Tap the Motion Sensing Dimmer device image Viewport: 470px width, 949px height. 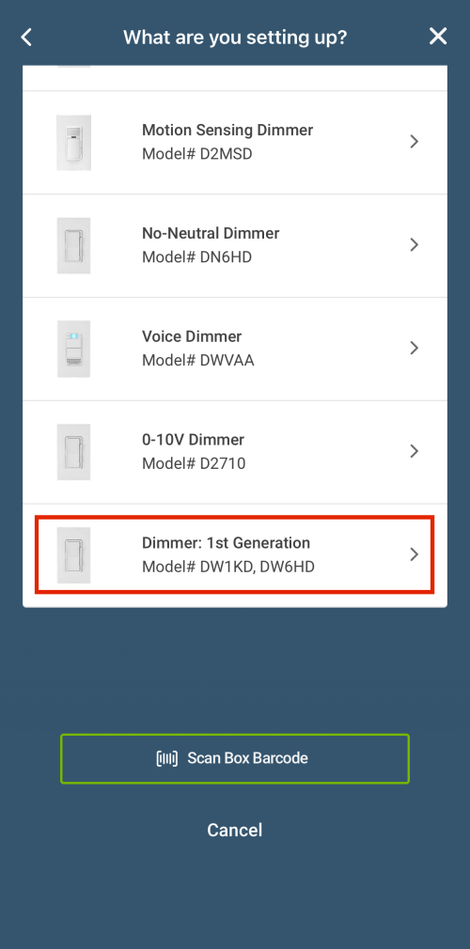74,142
